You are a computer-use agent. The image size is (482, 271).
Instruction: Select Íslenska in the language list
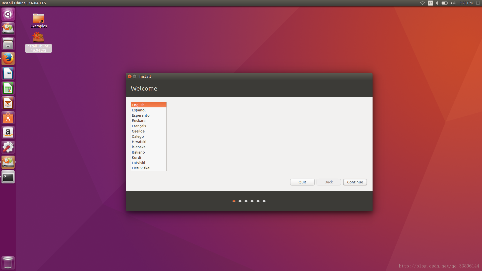pos(149,147)
